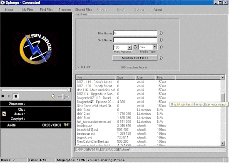
Task: Sort results by Size column header
Action: (x=125, y=78)
